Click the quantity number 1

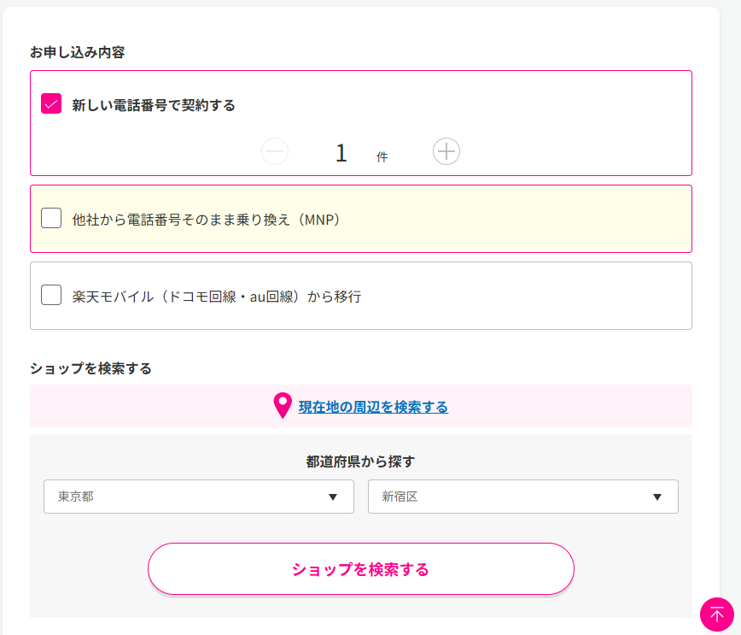[341, 153]
